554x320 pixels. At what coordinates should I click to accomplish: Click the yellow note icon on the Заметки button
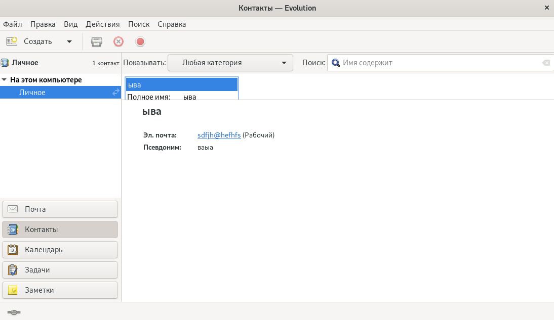[13, 290]
